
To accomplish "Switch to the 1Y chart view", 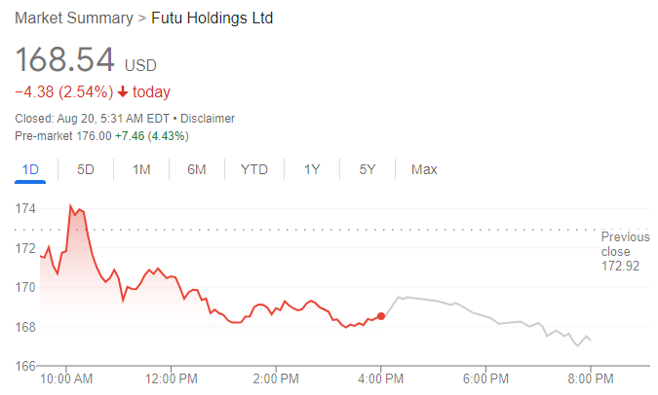I will click(x=312, y=169).
